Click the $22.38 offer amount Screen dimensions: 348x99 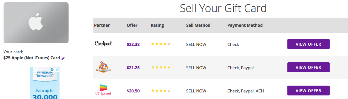pos(133,44)
